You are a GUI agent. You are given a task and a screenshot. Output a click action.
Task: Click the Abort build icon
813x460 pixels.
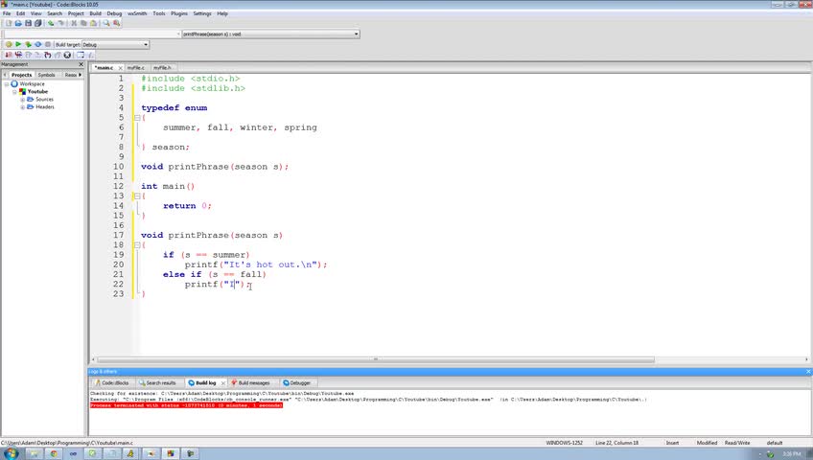tap(48, 44)
